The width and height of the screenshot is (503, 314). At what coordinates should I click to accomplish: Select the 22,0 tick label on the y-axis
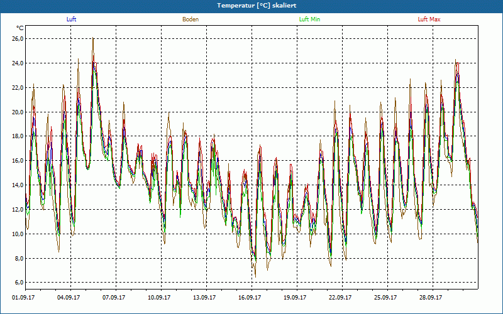17,88
